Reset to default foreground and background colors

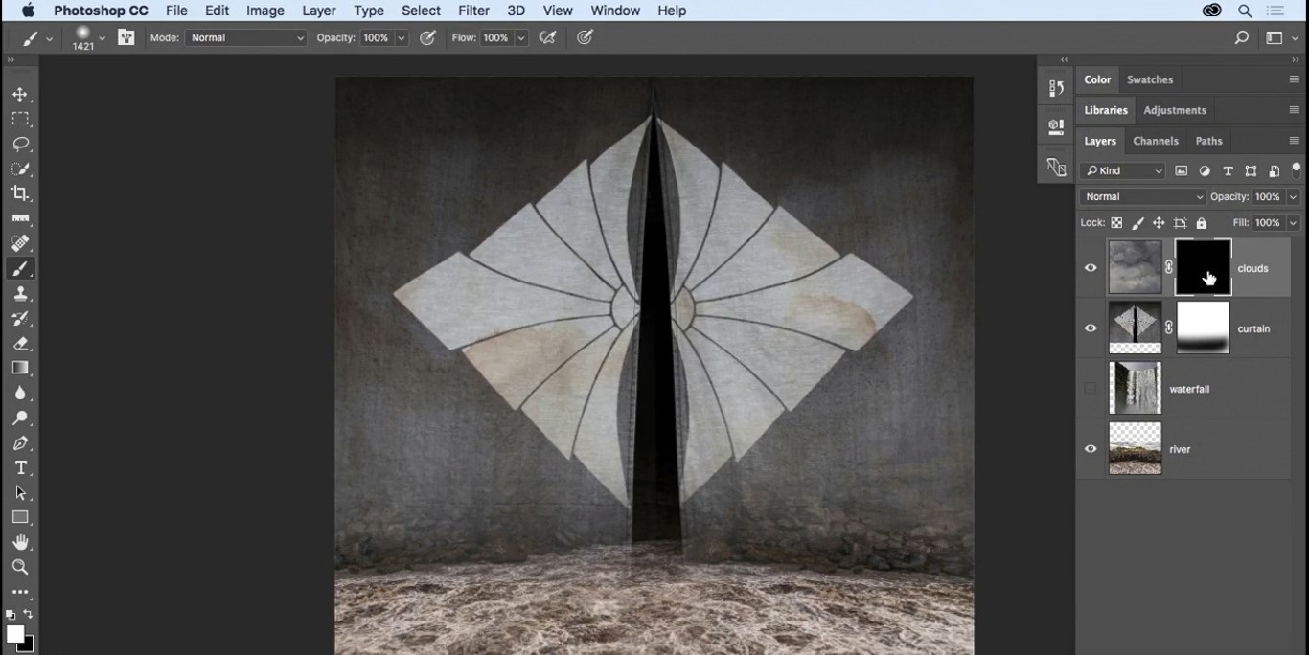[11, 615]
